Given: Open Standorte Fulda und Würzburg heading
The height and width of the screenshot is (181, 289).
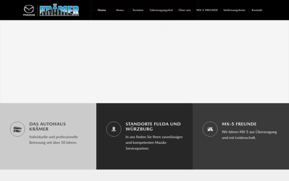Looking at the screenshot, I should (153, 126).
